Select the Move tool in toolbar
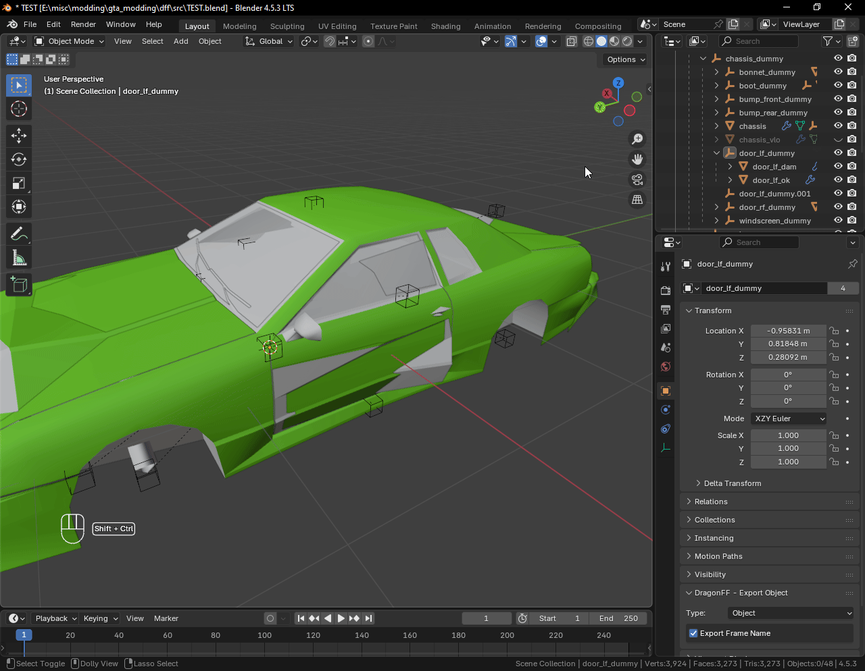 [x=19, y=136]
